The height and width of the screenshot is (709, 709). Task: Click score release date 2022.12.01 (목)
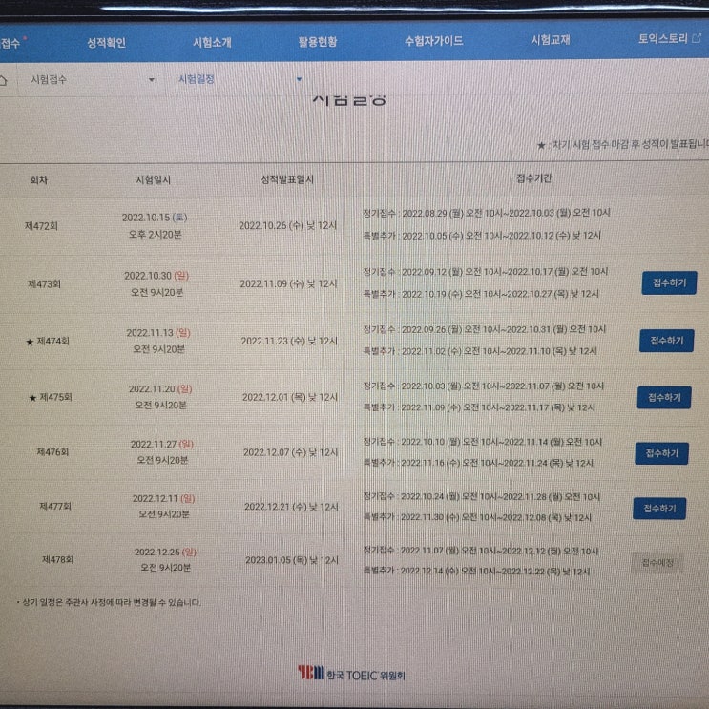point(290,397)
